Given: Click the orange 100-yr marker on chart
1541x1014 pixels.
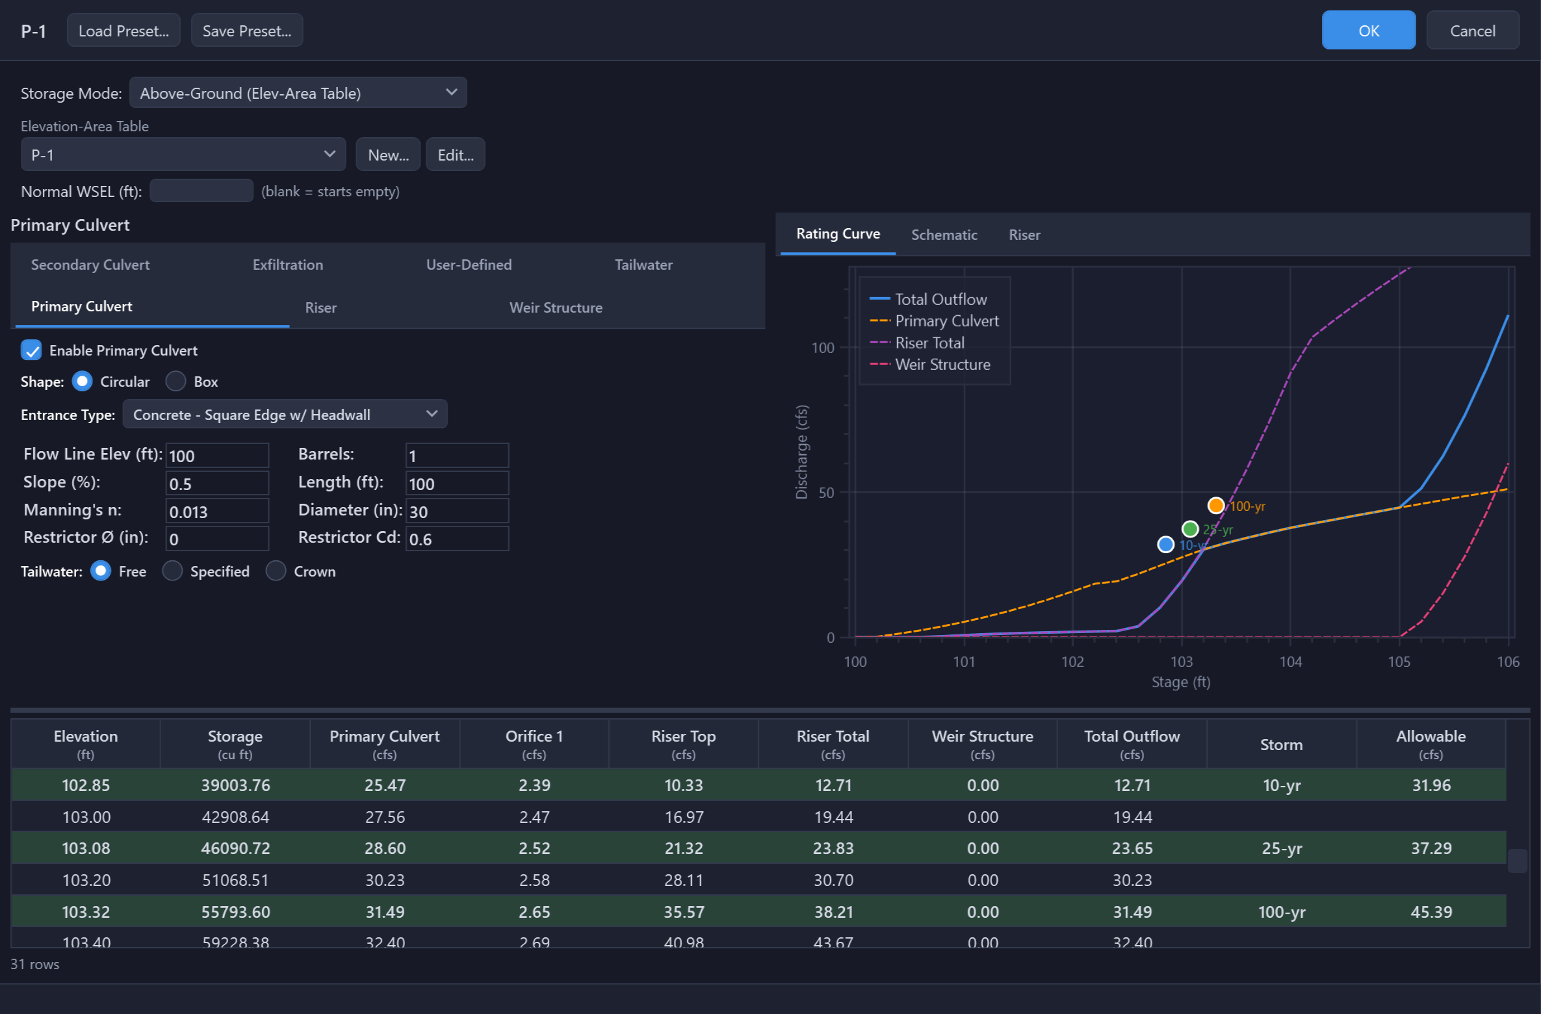Looking at the screenshot, I should tap(1215, 505).
